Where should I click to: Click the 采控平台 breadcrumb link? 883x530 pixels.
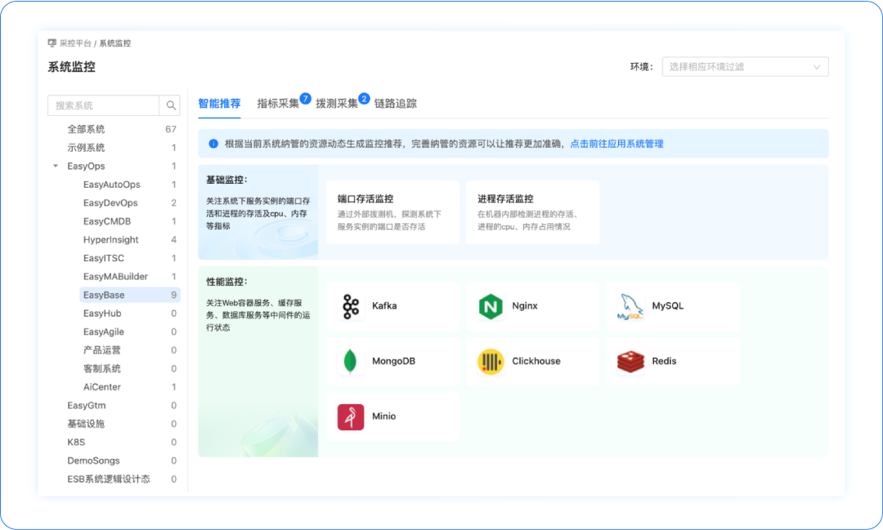coord(75,42)
